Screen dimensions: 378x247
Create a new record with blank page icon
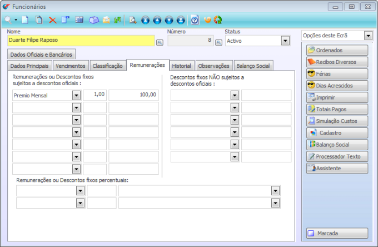[25, 20]
